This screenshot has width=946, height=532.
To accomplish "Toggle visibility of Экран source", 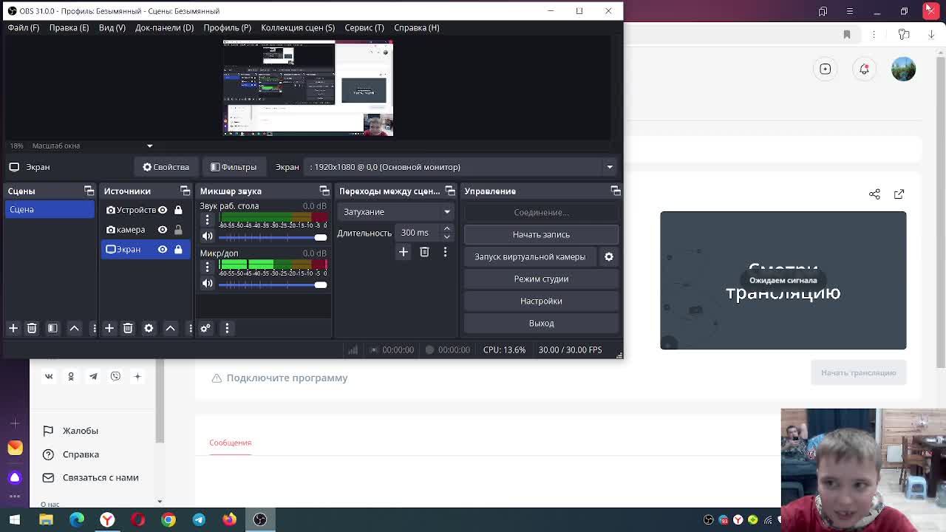I will (163, 250).
